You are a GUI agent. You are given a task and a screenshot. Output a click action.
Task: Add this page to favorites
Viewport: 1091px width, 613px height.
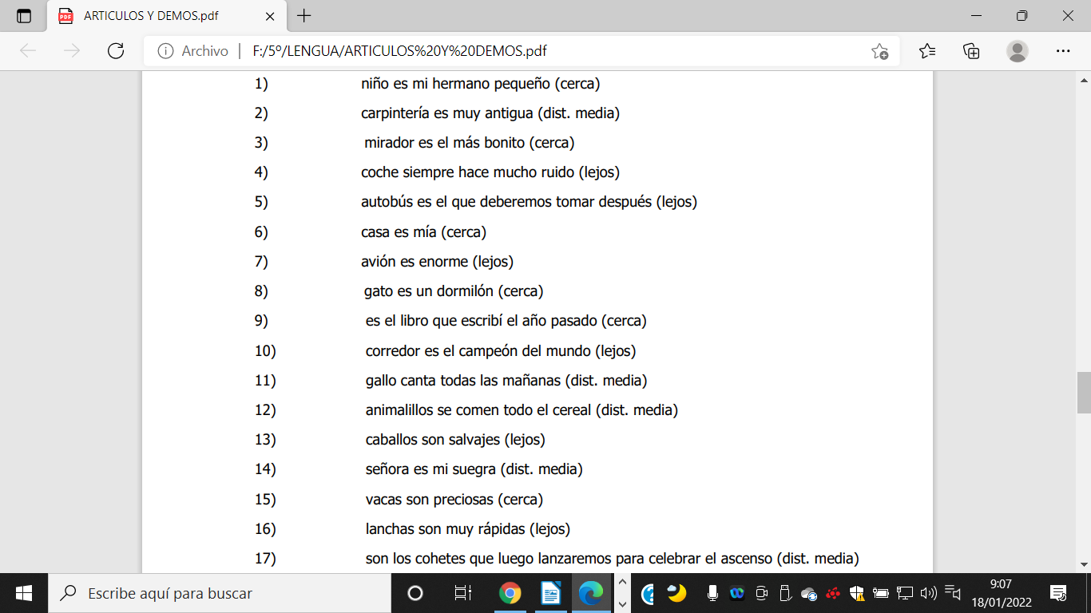pos(879,51)
